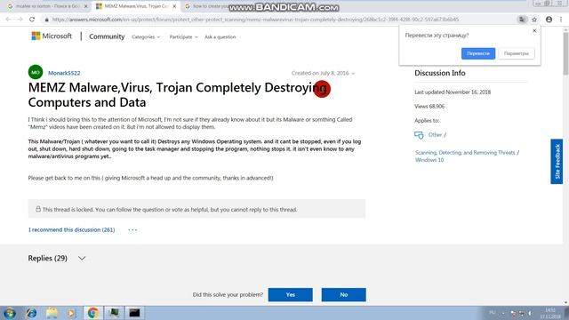The width and height of the screenshot is (569, 320).
Task: Open the Categories dropdown menu
Action: pos(146,37)
